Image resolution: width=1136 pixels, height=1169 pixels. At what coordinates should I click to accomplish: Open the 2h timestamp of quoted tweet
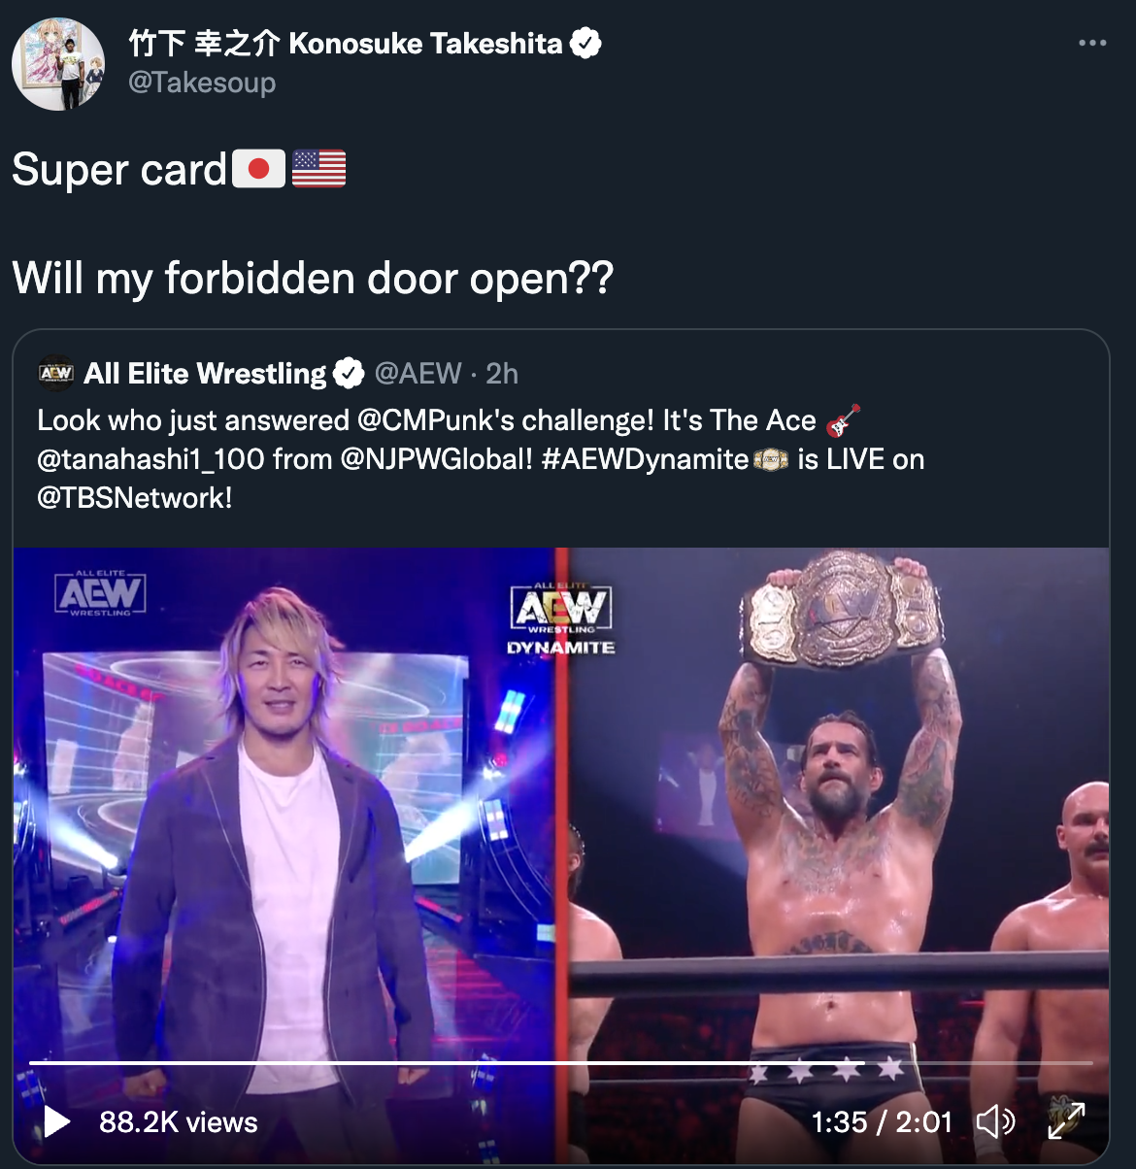click(502, 373)
